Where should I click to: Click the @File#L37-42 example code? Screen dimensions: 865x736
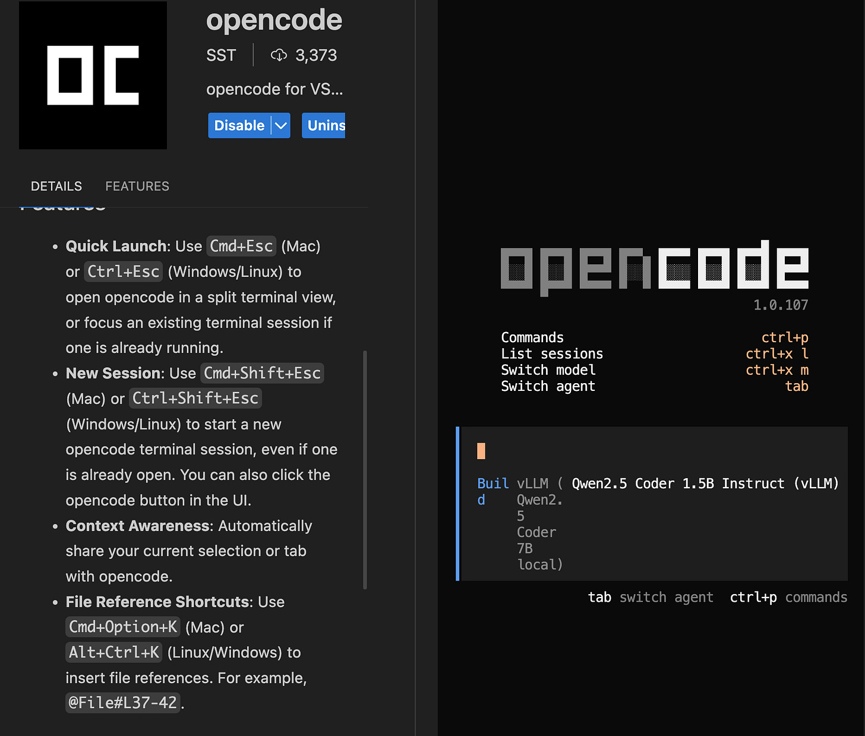coord(123,703)
